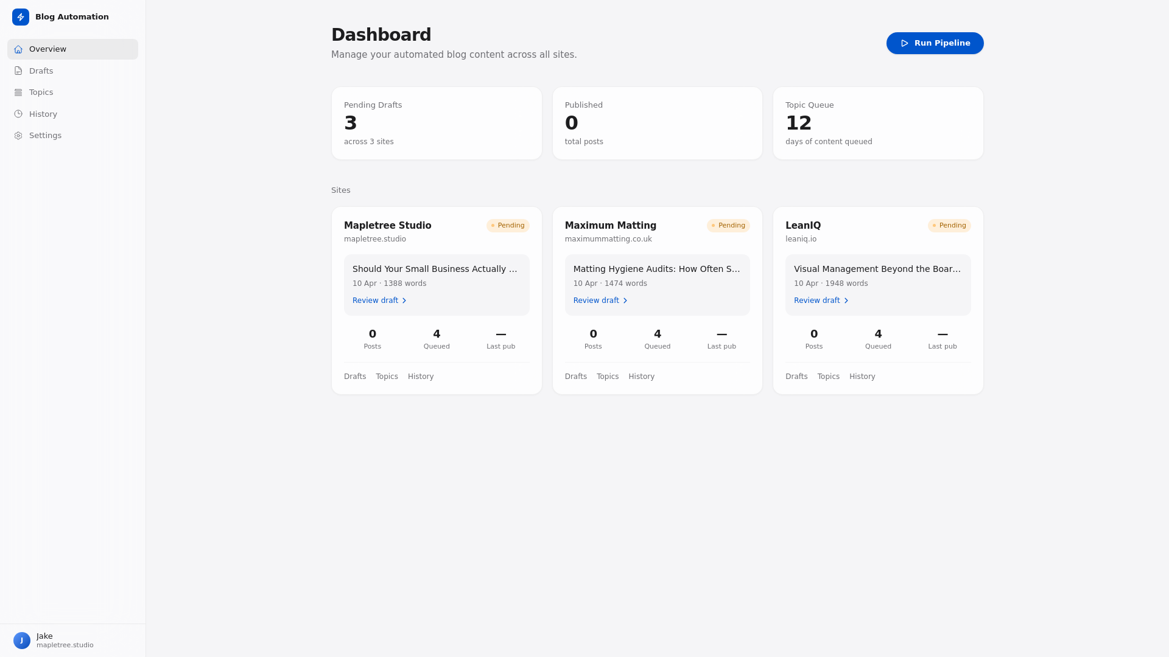This screenshot has height=657, width=1169.
Task: Click the LeanIQ site title
Action: [803, 226]
